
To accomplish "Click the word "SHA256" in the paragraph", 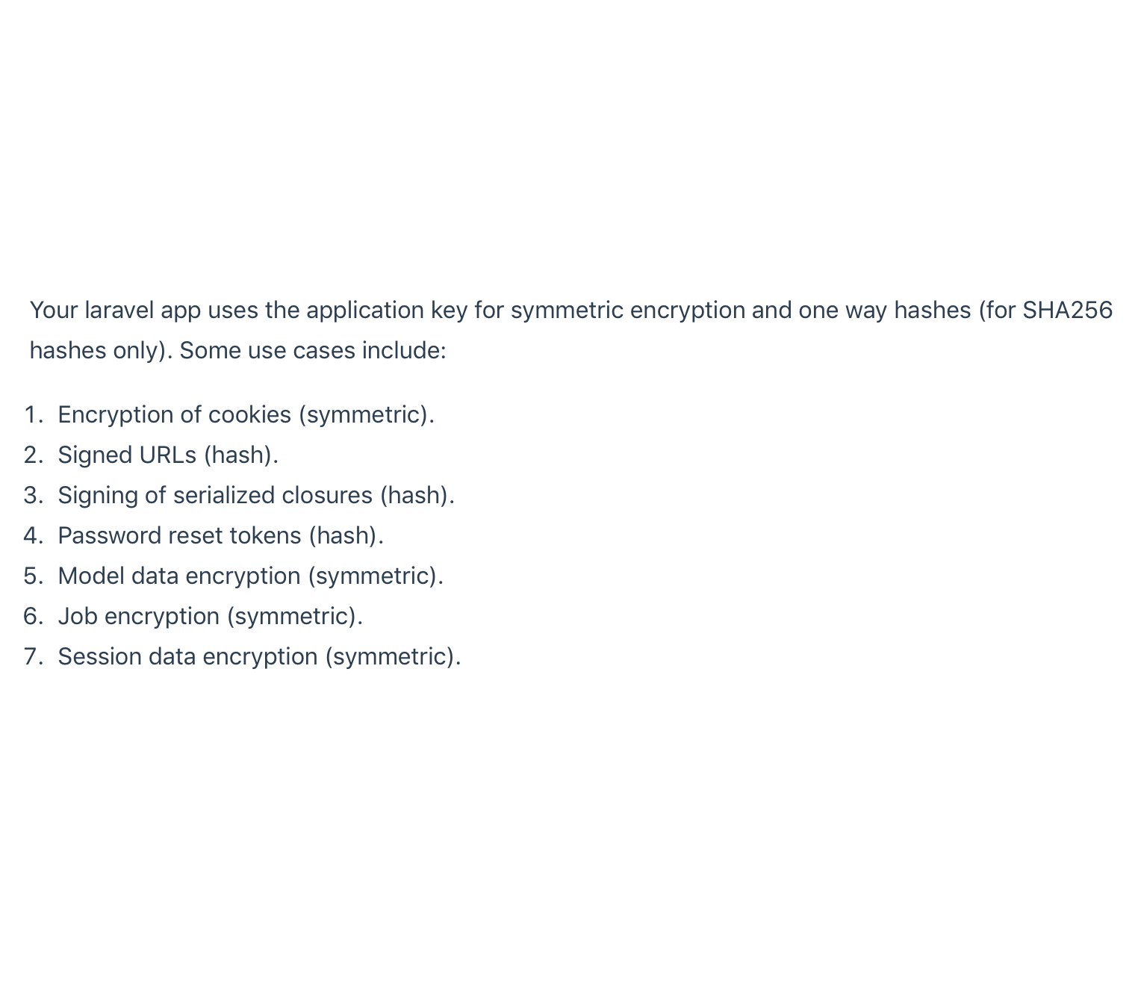I will tap(1067, 310).
